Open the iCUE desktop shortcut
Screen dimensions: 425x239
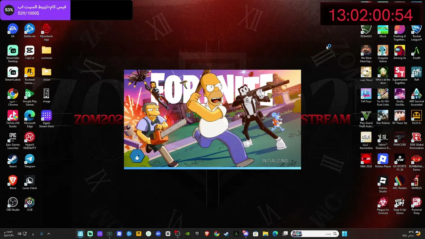click(30, 204)
